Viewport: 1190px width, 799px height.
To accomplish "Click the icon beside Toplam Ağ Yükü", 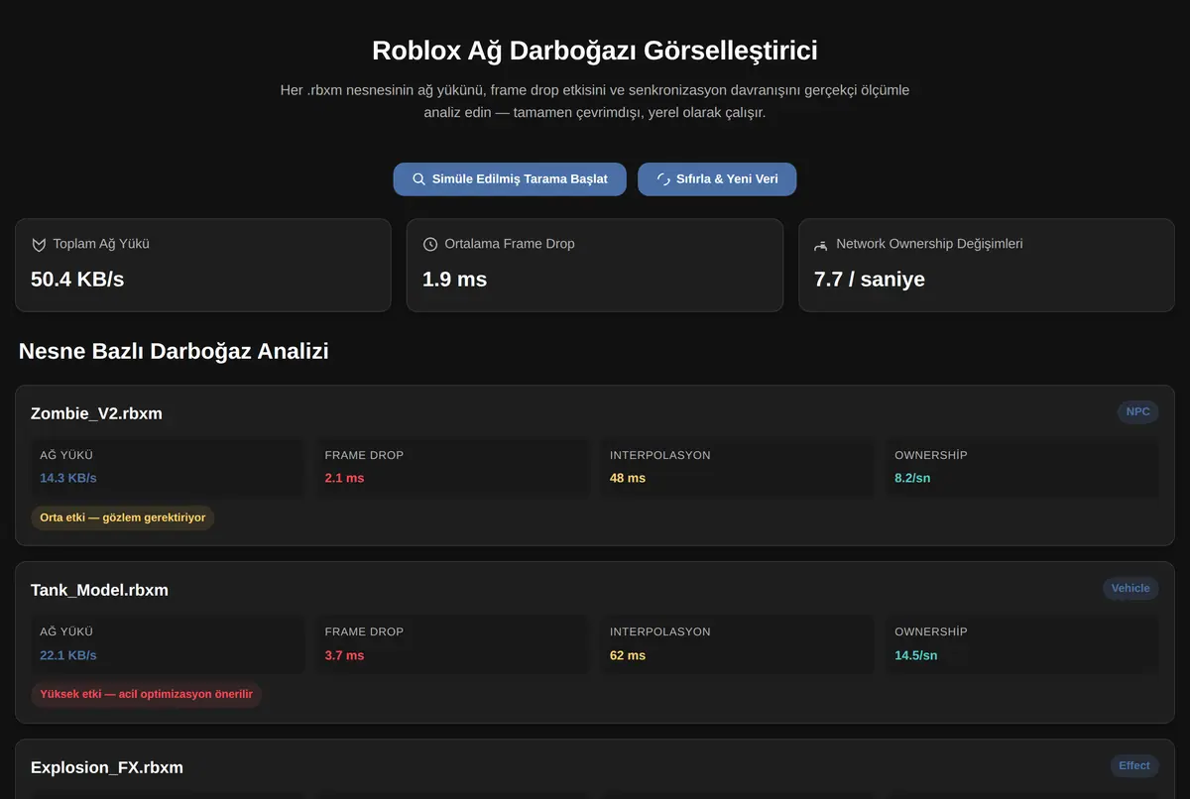I will click(39, 244).
